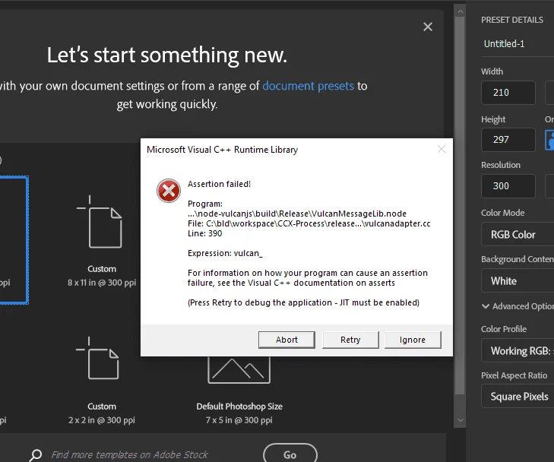The height and width of the screenshot is (462, 554).
Task: Click the width units dropdown beside 210
Action: point(549,93)
